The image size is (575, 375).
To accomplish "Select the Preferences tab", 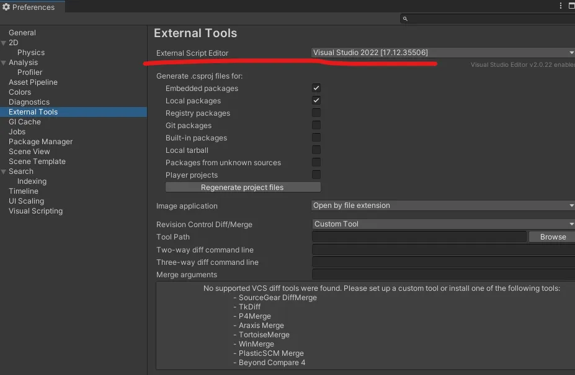I will click(32, 7).
